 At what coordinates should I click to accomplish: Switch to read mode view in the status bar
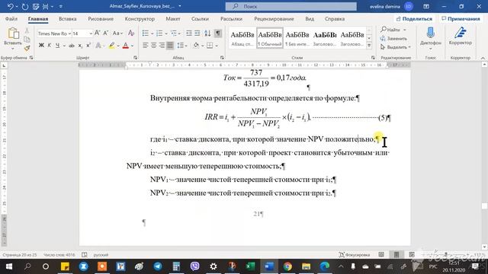(381, 255)
